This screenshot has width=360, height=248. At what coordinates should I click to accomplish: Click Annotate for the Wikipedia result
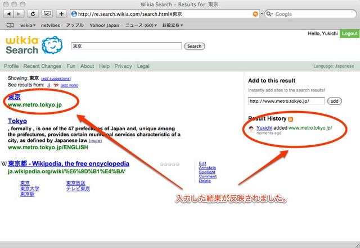pyautogui.click(x=208, y=168)
